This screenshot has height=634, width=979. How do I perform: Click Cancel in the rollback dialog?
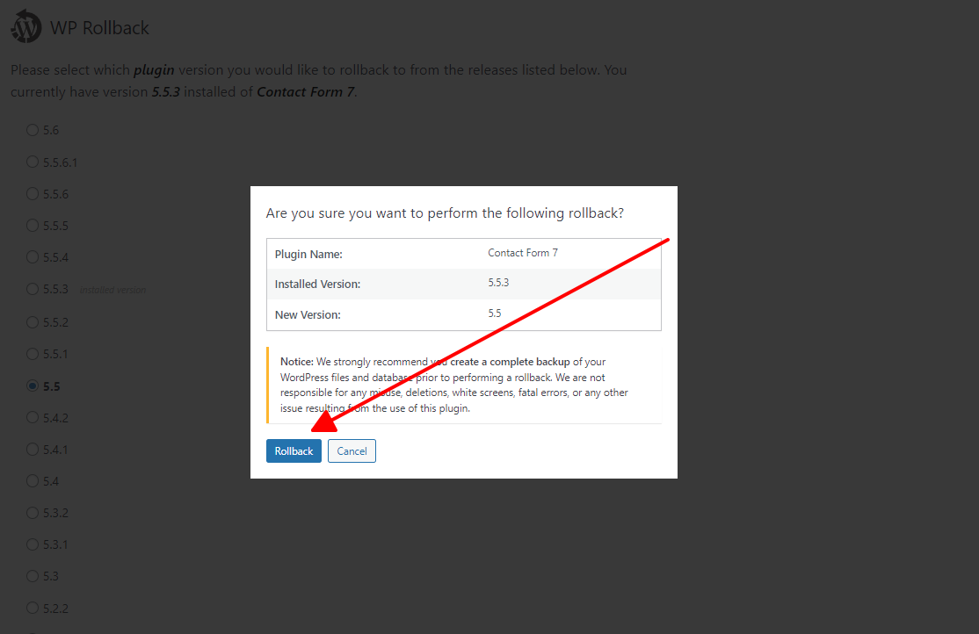352,450
